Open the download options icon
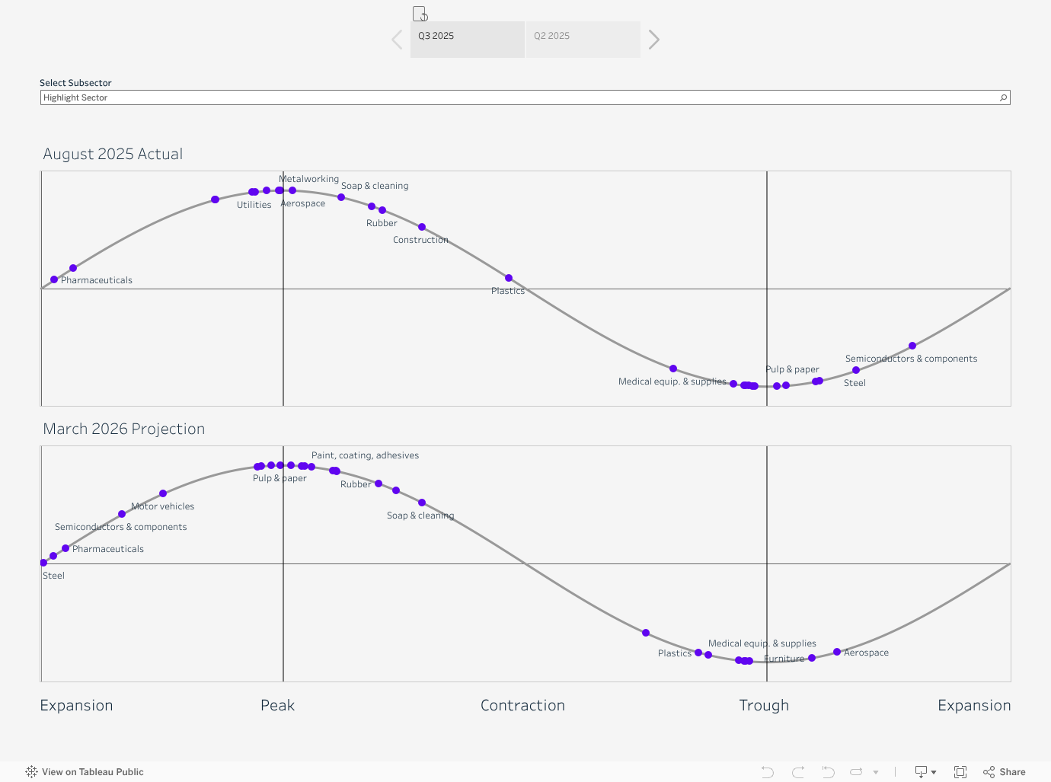1051x782 pixels. click(921, 772)
